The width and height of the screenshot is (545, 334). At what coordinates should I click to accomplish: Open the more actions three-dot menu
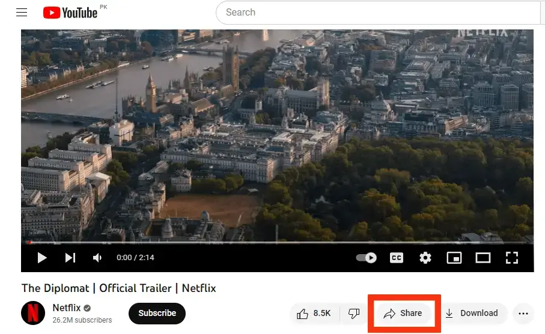523,314
